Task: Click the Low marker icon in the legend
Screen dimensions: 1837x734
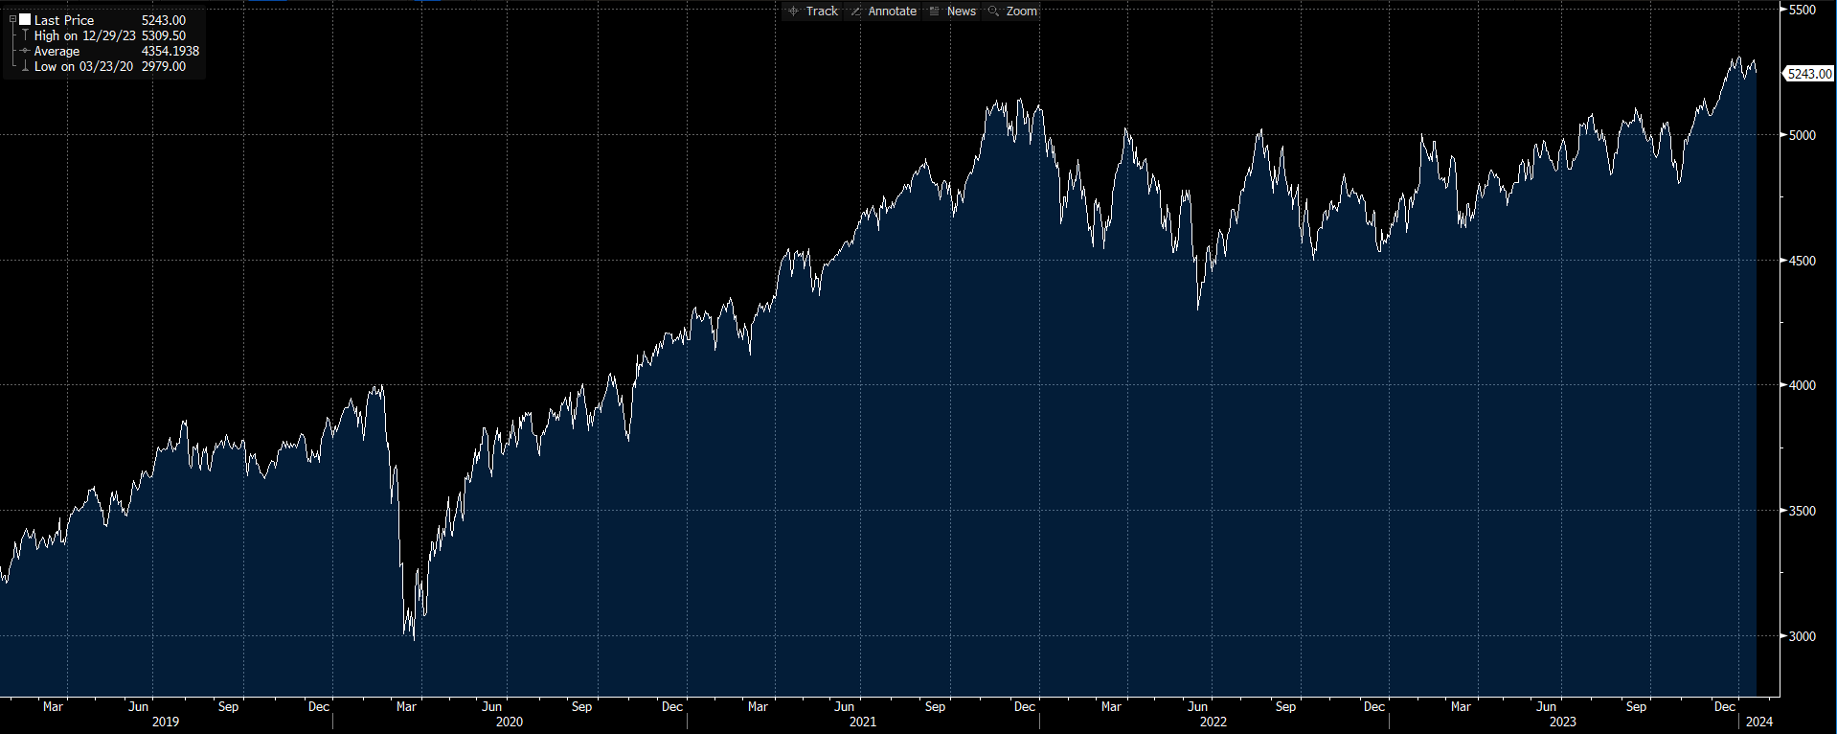Action: coord(25,66)
